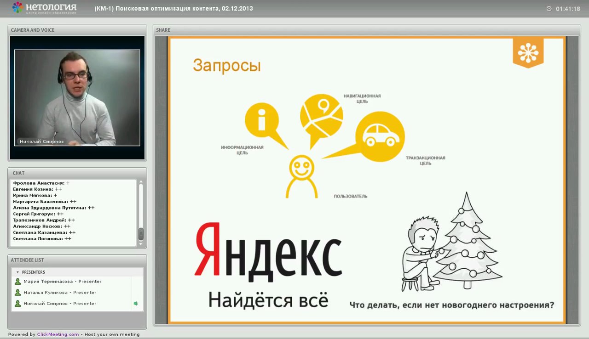Mute Николай Смирнов via the speaker icon
589x339 pixels.
coord(136,303)
